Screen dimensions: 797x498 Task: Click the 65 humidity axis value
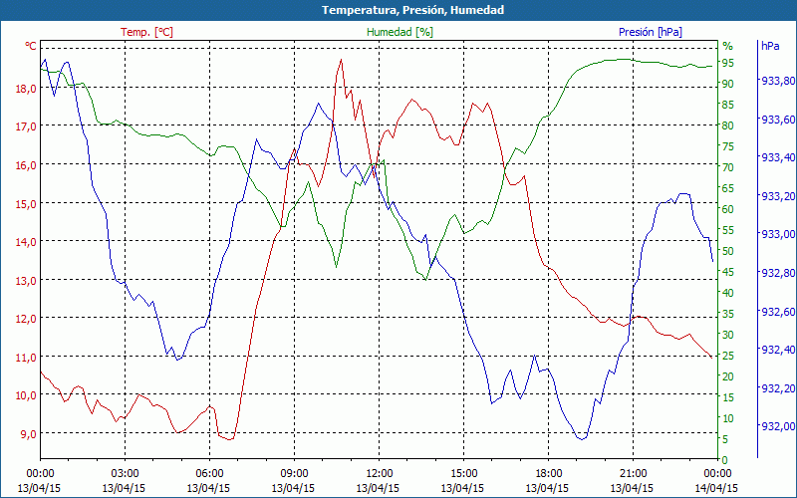(x=728, y=188)
